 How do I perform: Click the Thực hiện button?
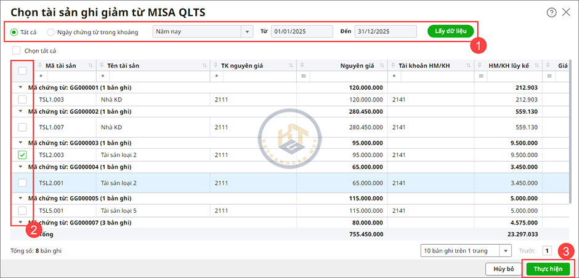(x=548, y=269)
